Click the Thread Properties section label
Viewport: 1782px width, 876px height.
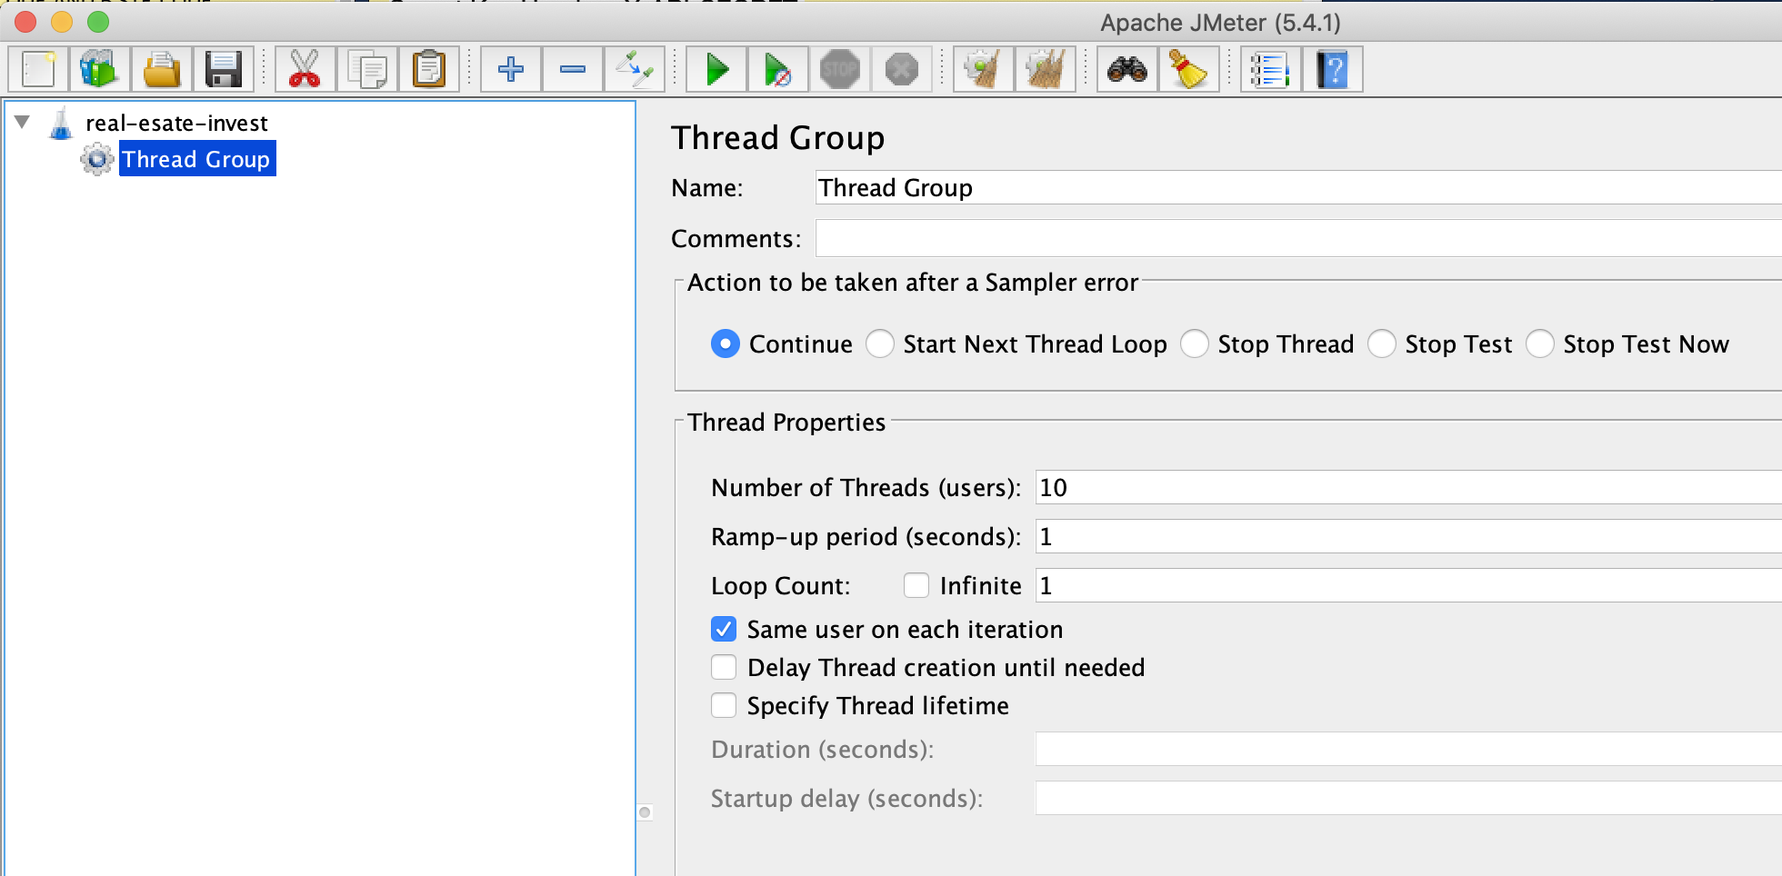pos(786,422)
